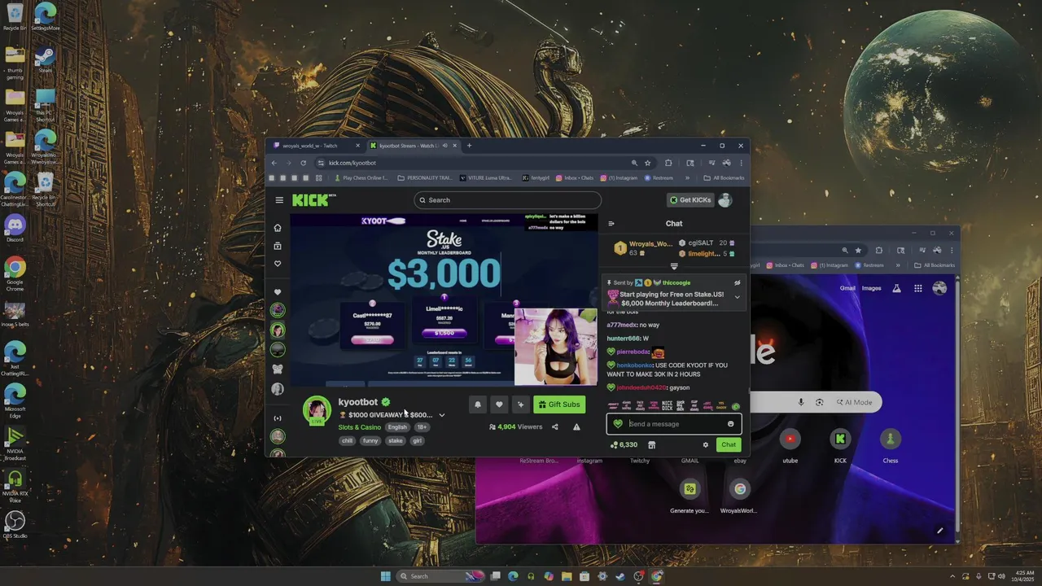Open chat settings gear icon
The image size is (1042, 586).
[706, 445]
